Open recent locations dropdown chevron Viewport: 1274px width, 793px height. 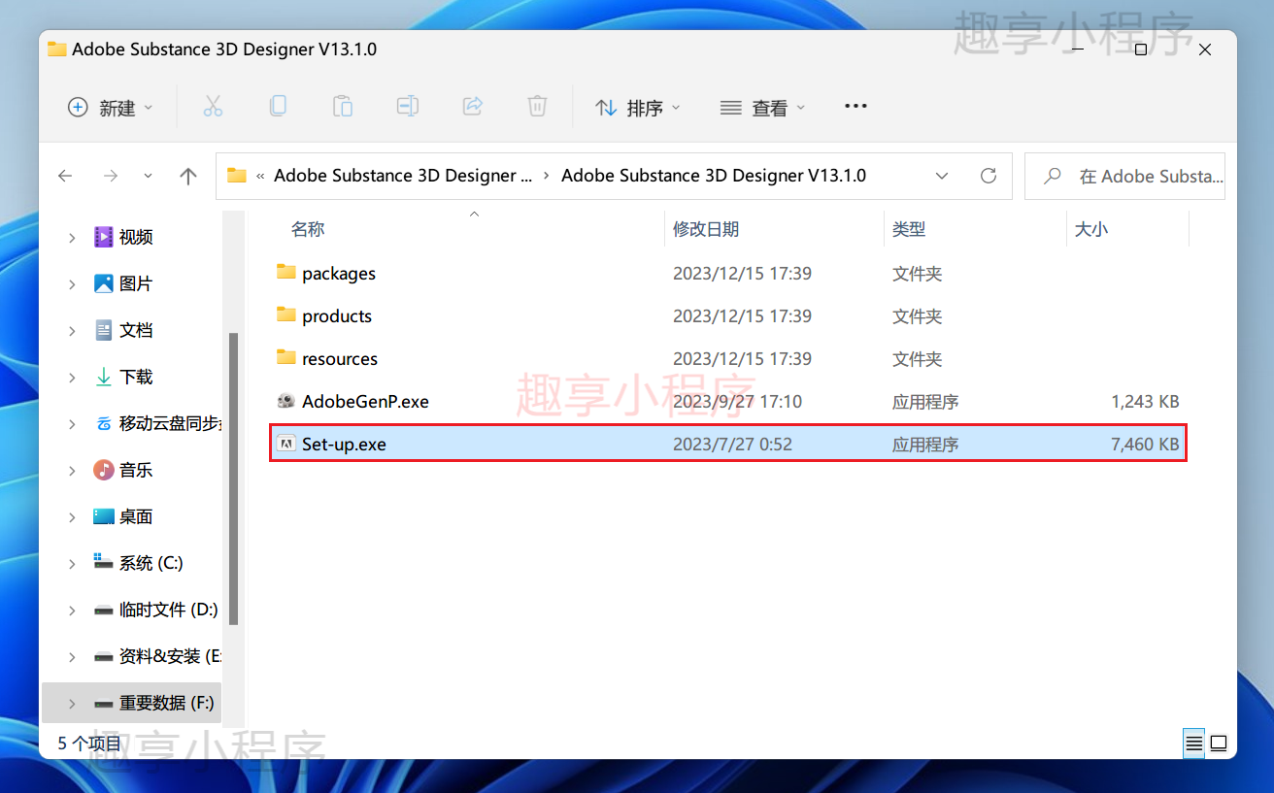(x=148, y=176)
